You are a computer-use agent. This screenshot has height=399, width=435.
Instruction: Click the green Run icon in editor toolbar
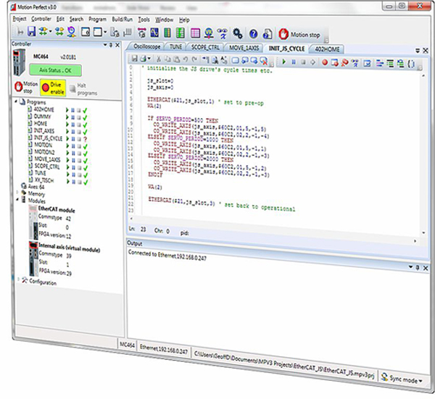(x=283, y=61)
